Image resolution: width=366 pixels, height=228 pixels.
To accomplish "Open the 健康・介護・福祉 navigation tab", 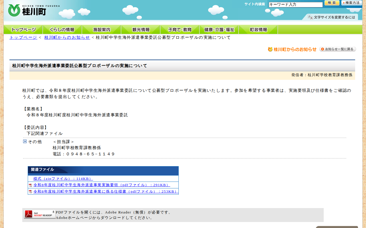I will point(219,30).
